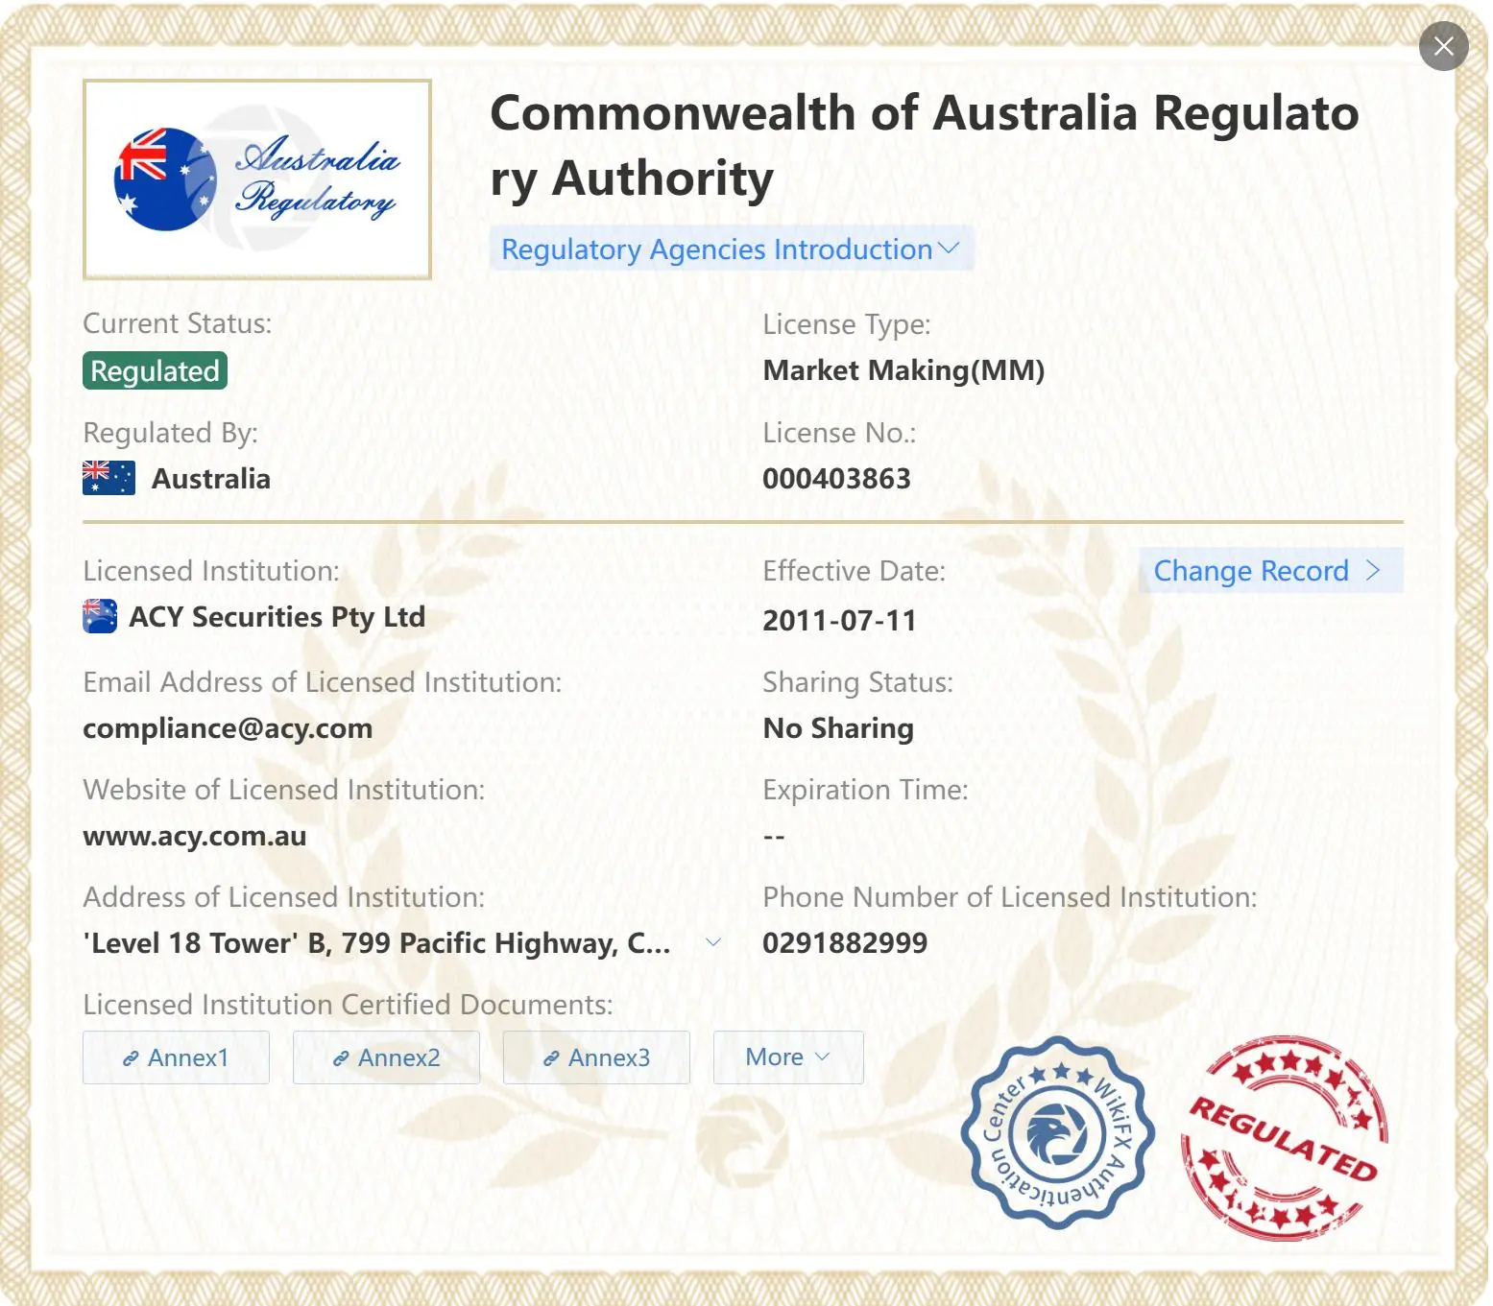Expand Regulatory Agencies Introduction
Image resolution: width=1493 pixels, height=1306 pixels.
pyautogui.click(x=731, y=249)
